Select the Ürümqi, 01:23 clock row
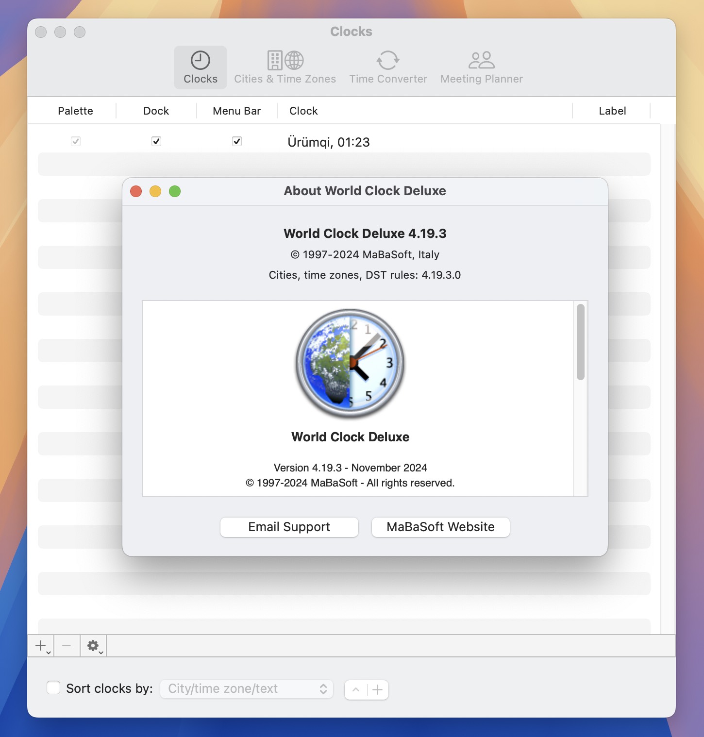 click(x=344, y=142)
